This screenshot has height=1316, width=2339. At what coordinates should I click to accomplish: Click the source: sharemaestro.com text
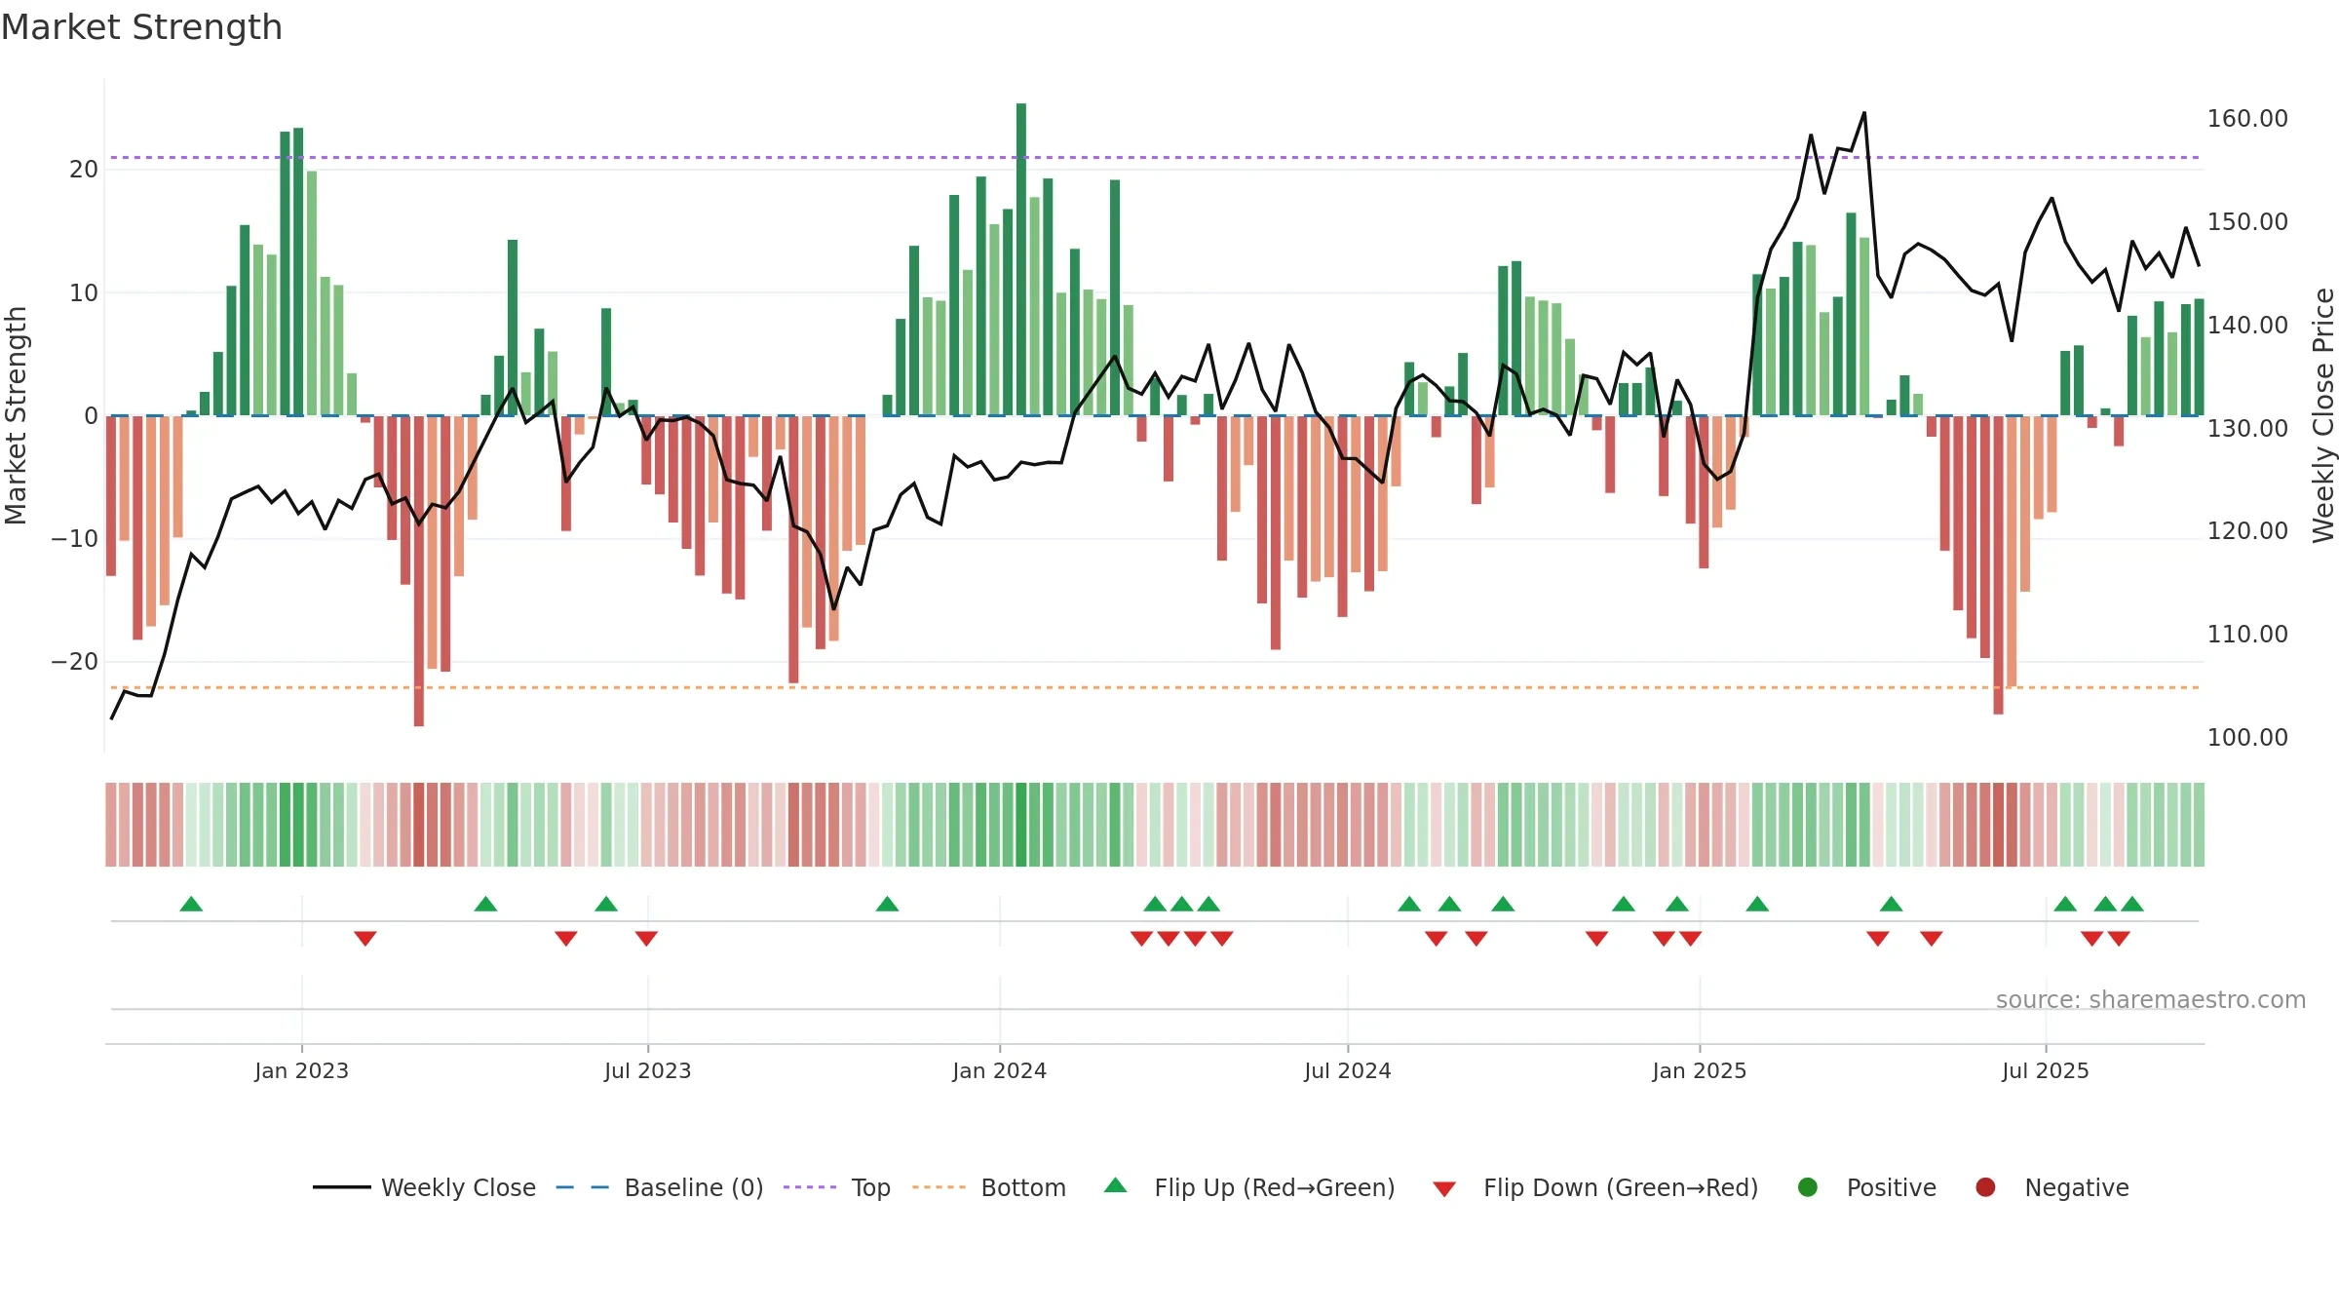[x=2151, y=999]
